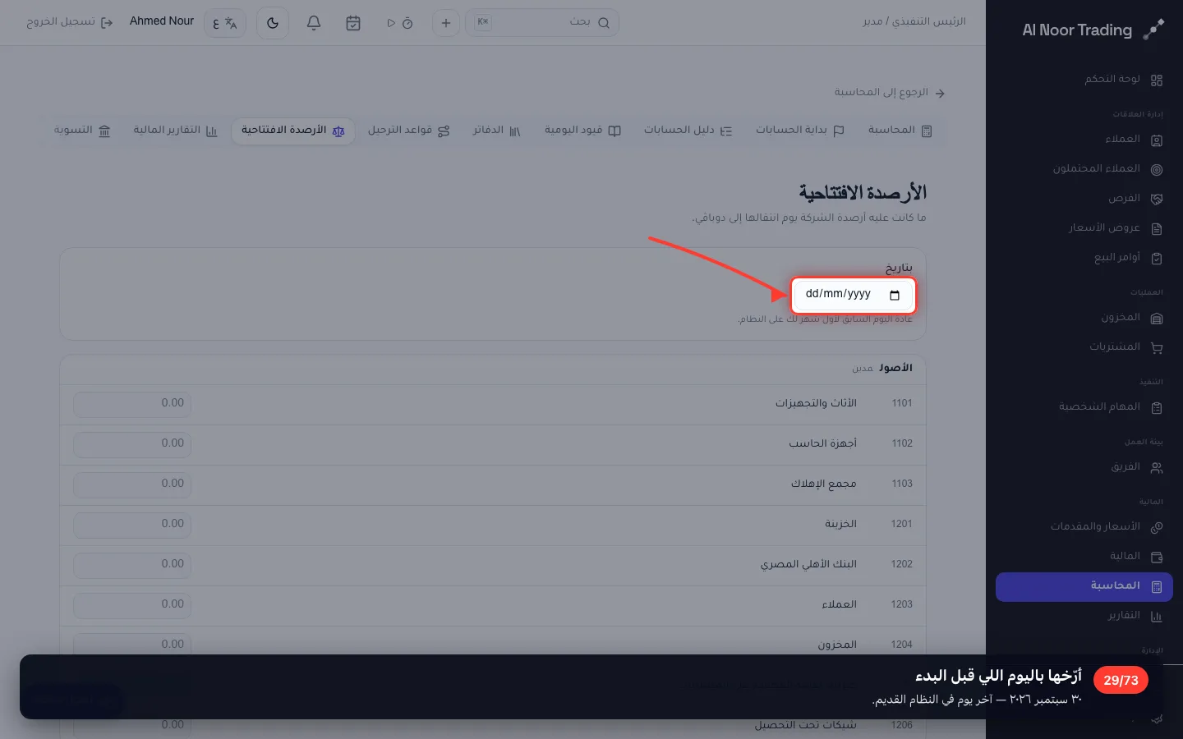Viewport: 1183px width, 739px height.
Task: Open المهام الشخصية in the sidebar
Action: [1084, 407]
